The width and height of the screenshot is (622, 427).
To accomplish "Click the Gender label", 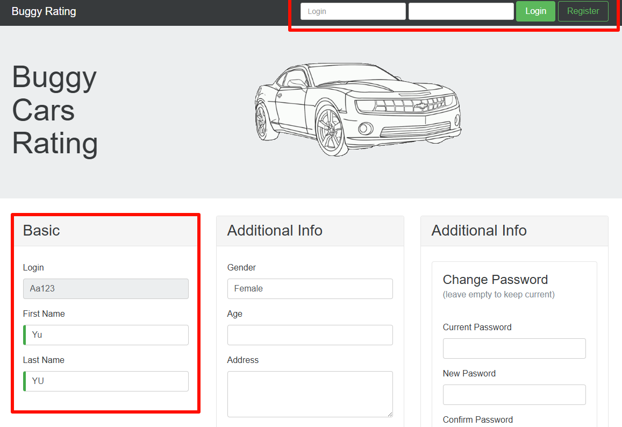I will pyautogui.click(x=241, y=267).
